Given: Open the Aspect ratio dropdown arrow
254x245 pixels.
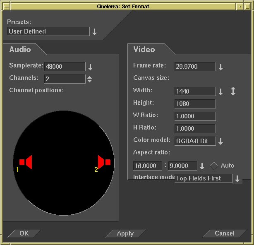Looking at the screenshot, I should coord(202,166).
